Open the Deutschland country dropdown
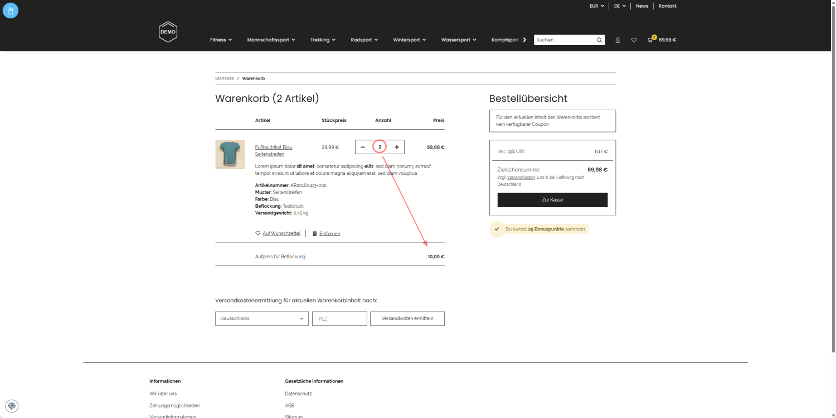The height and width of the screenshot is (418, 836). [x=262, y=318]
